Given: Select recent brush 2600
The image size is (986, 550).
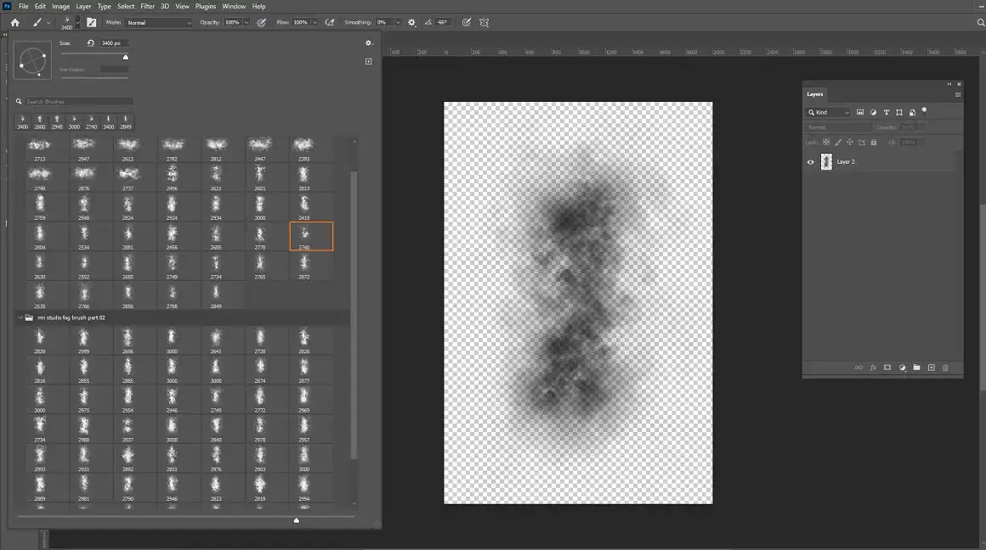Looking at the screenshot, I should click(40, 122).
